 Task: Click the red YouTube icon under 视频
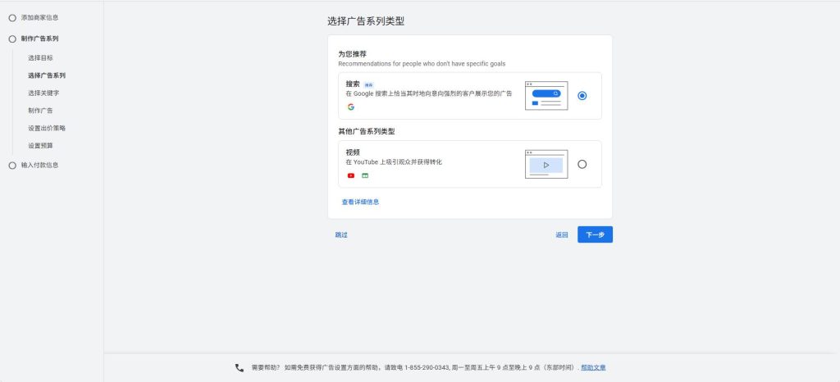point(351,175)
